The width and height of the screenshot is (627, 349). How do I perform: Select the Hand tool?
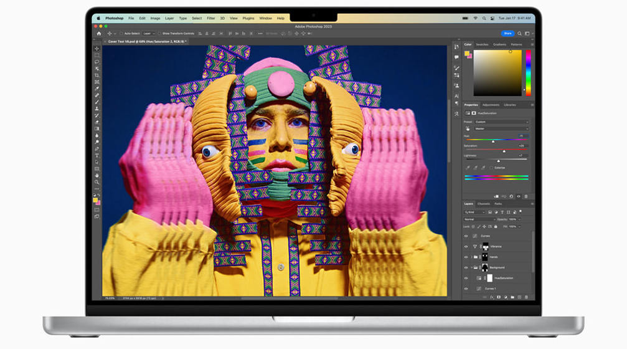point(97,175)
